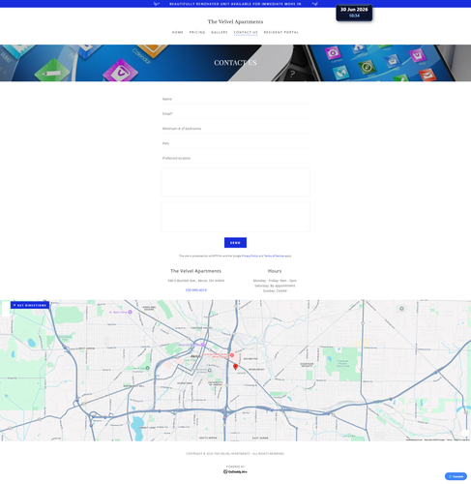471x484 pixels.
Task: Click the Get Directions button on map
Action: pyautogui.click(x=30, y=305)
